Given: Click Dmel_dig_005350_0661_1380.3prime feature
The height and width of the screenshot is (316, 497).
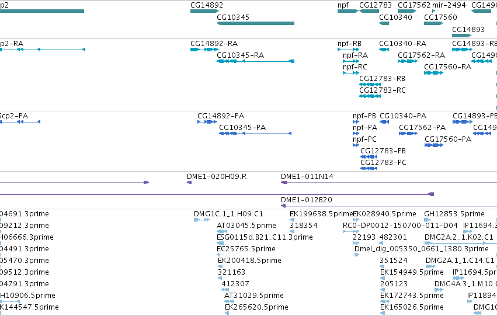Looking at the screenshot, I should click(357, 255).
